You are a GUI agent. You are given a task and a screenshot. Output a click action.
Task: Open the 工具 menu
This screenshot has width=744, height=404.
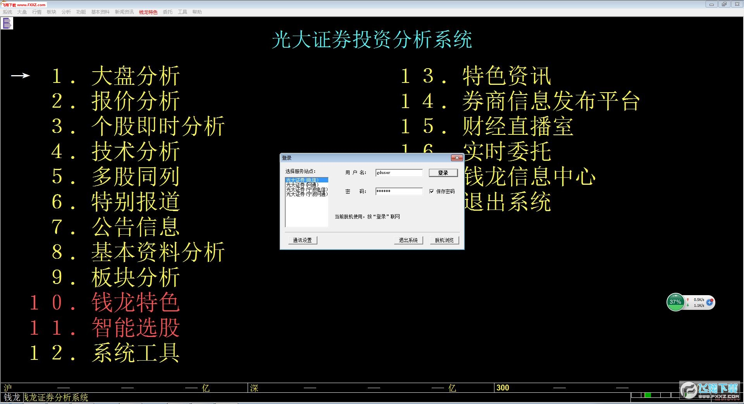[183, 12]
